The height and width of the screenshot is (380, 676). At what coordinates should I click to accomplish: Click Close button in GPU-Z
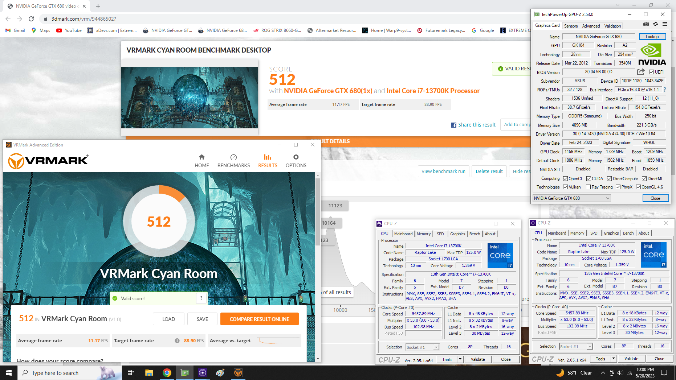point(655,198)
